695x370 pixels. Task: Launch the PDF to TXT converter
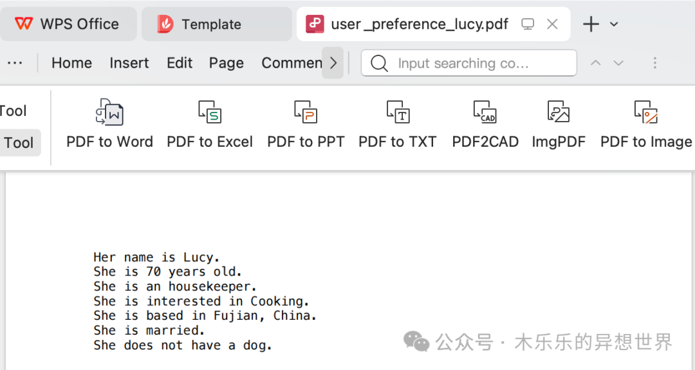tap(398, 113)
